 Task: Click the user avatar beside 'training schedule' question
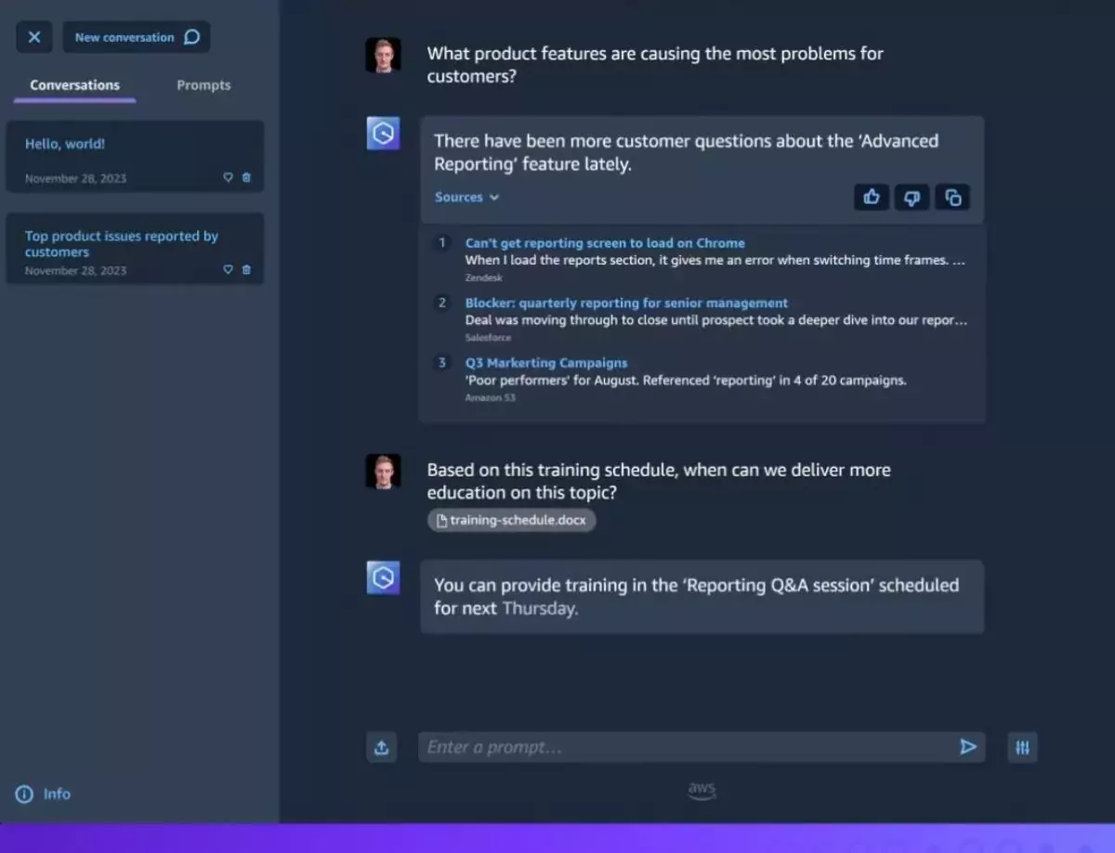pyautogui.click(x=383, y=472)
